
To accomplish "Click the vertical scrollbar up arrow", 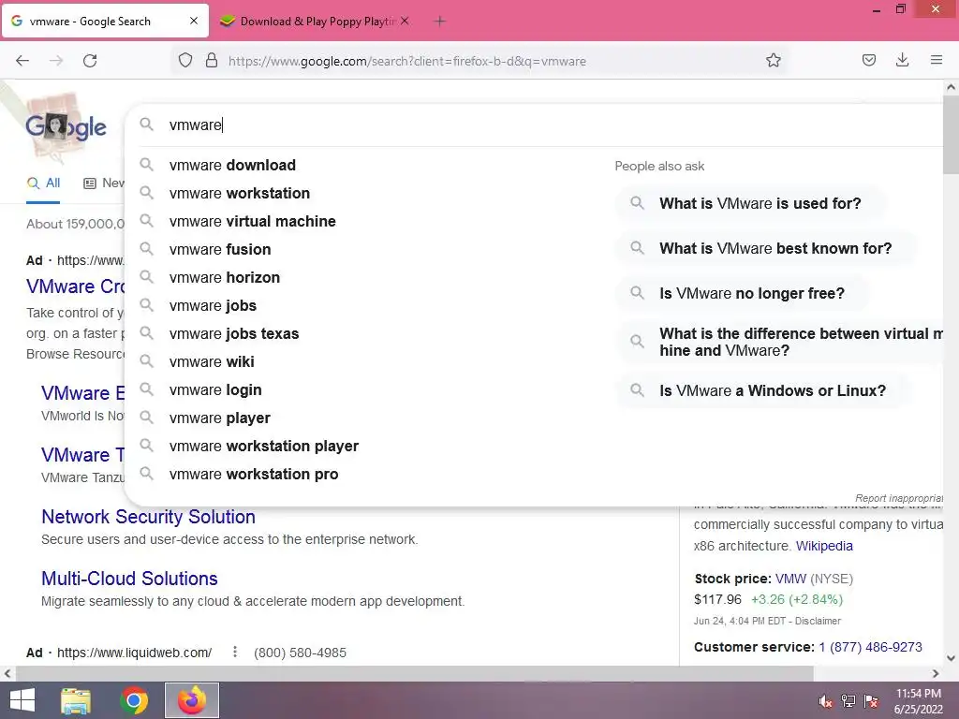I will pyautogui.click(x=951, y=87).
